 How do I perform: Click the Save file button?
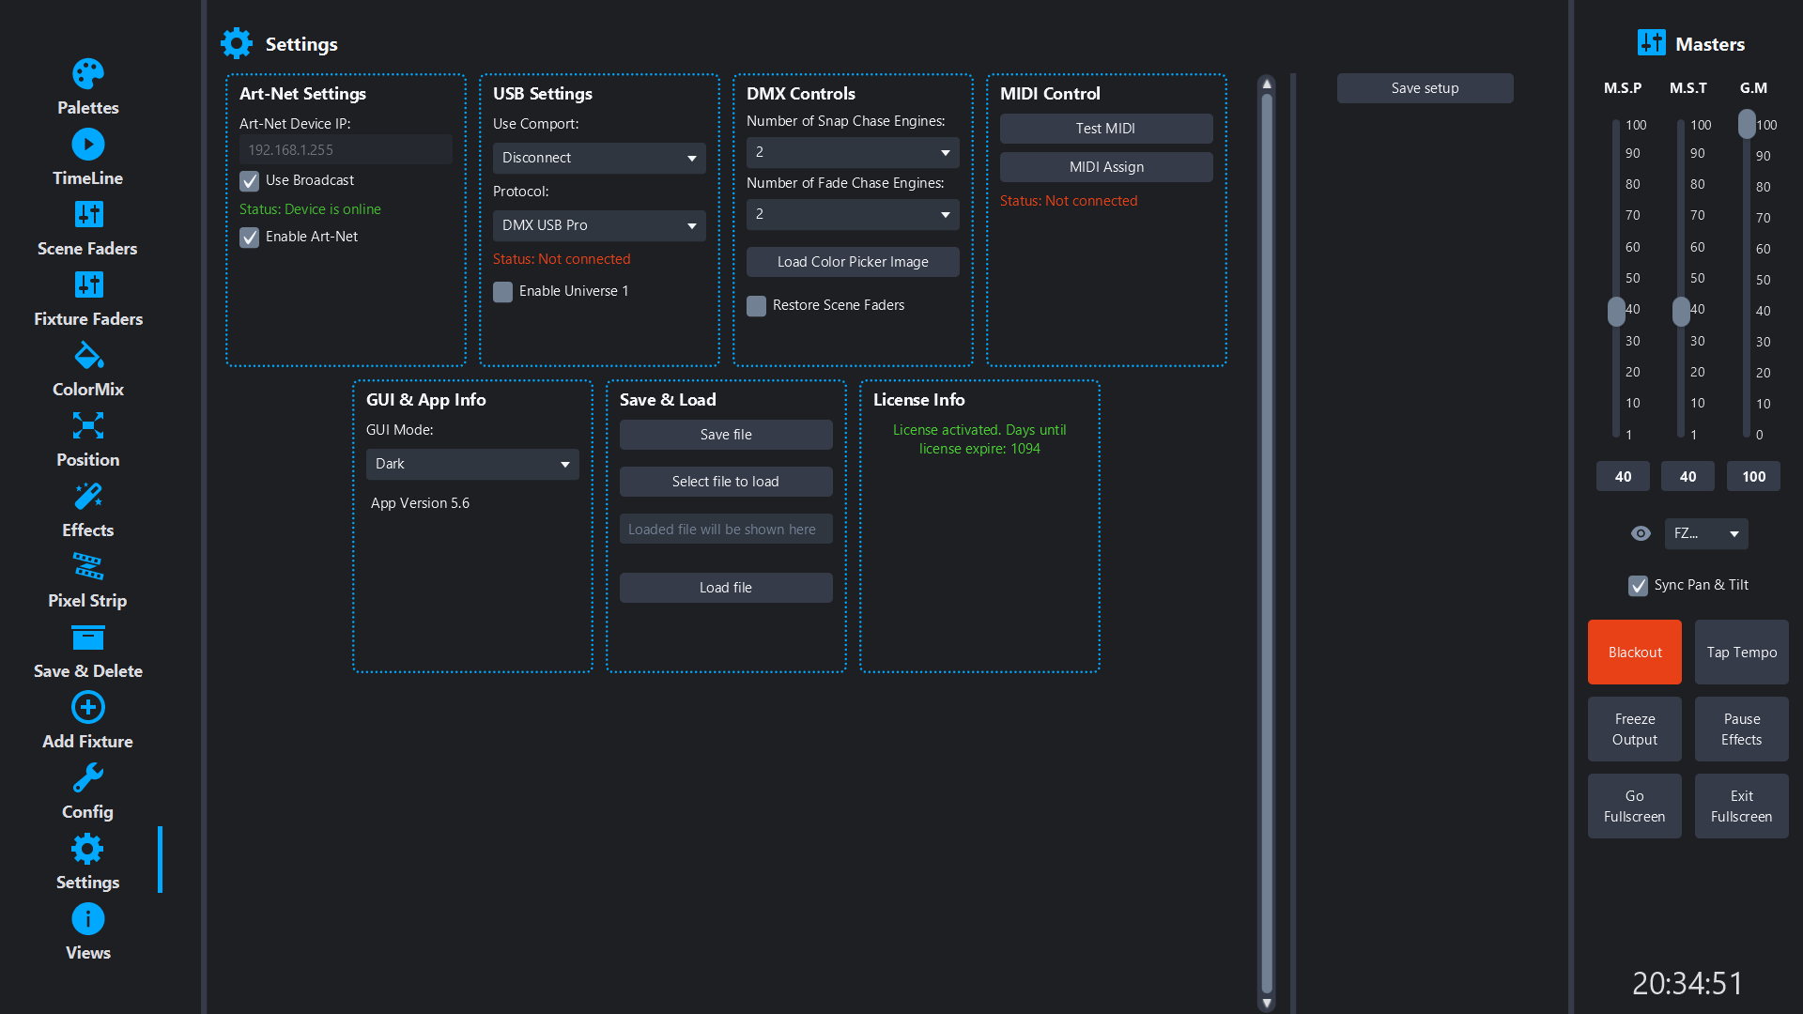pos(726,435)
